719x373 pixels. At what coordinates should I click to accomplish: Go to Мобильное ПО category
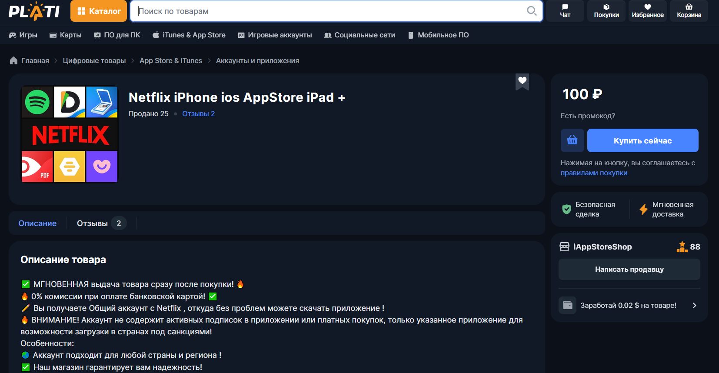(438, 35)
